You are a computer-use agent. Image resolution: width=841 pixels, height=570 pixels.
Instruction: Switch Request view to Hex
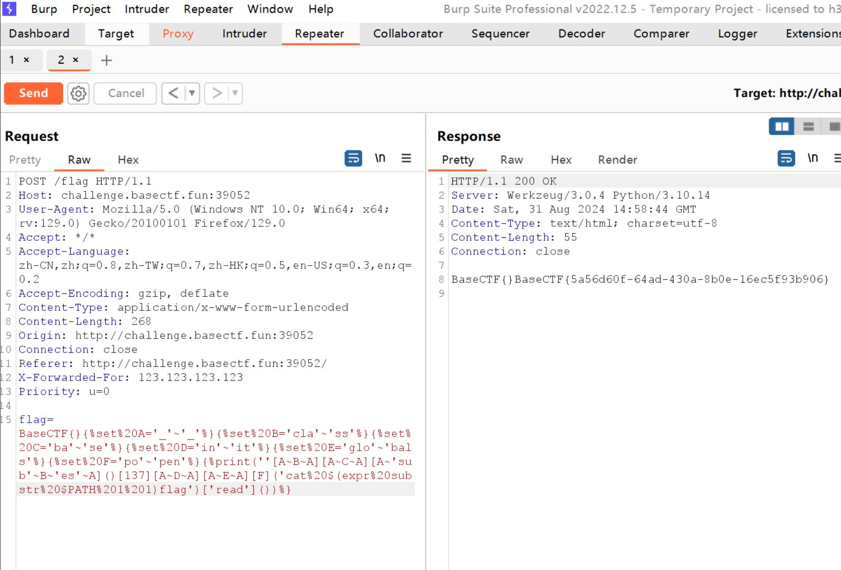point(128,160)
